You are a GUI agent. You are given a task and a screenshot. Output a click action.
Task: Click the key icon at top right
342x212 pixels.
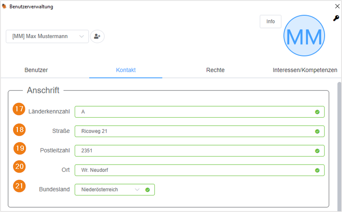[x=336, y=18]
